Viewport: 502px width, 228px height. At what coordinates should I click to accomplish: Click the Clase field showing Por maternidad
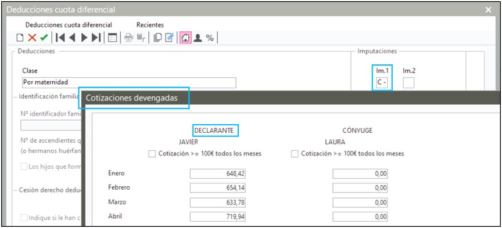tap(129, 82)
